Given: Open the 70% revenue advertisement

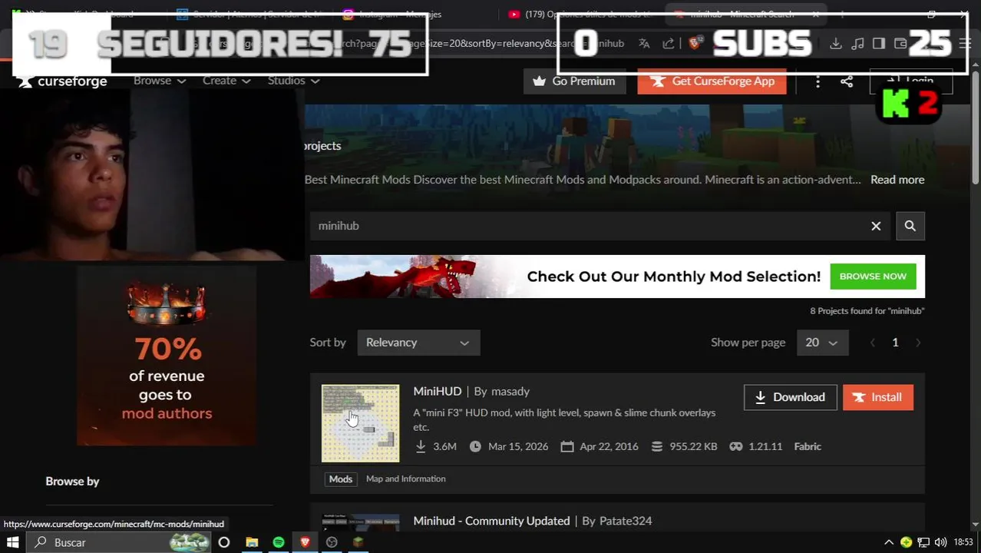Looking at the screenshot, I should click(167, 355).
